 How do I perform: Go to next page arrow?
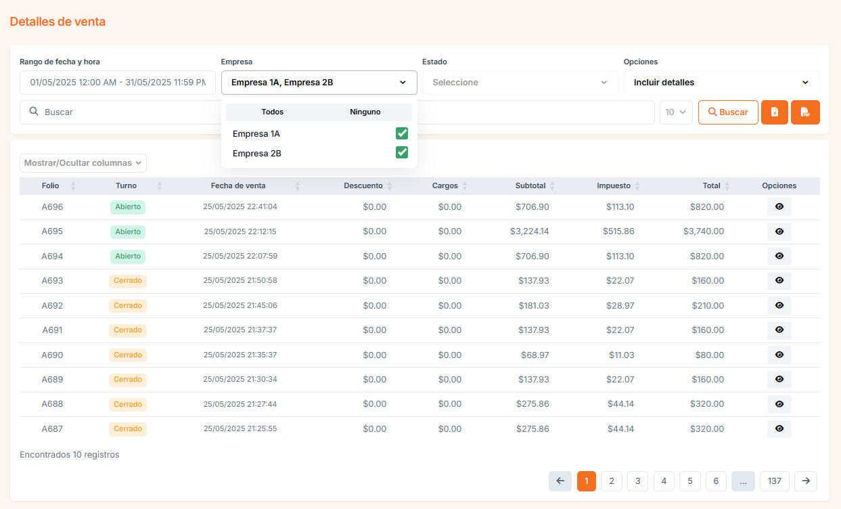pyautogui.click(x=806, y=481)
